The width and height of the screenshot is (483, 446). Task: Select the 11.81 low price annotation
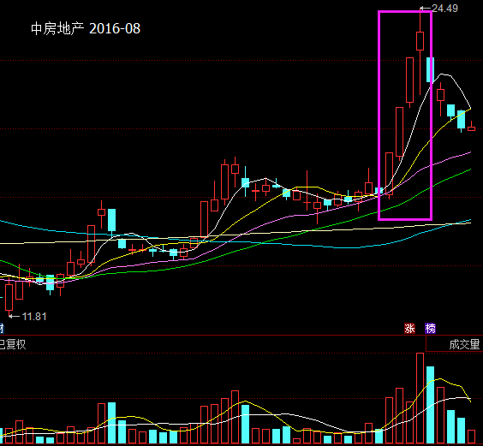tap(34, 317)
